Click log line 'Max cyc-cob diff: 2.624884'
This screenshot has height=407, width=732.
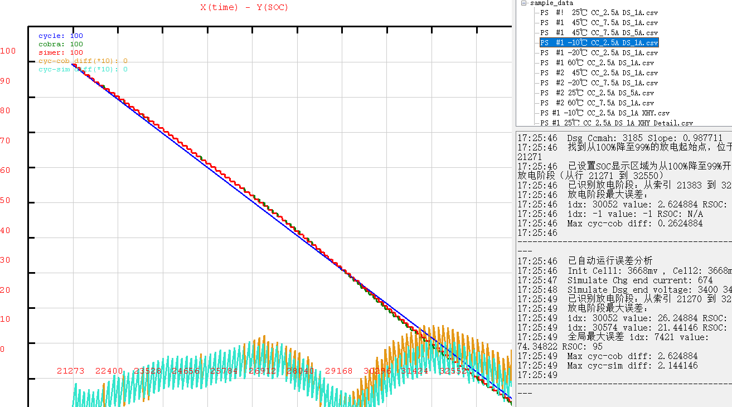tap(608, 356)
